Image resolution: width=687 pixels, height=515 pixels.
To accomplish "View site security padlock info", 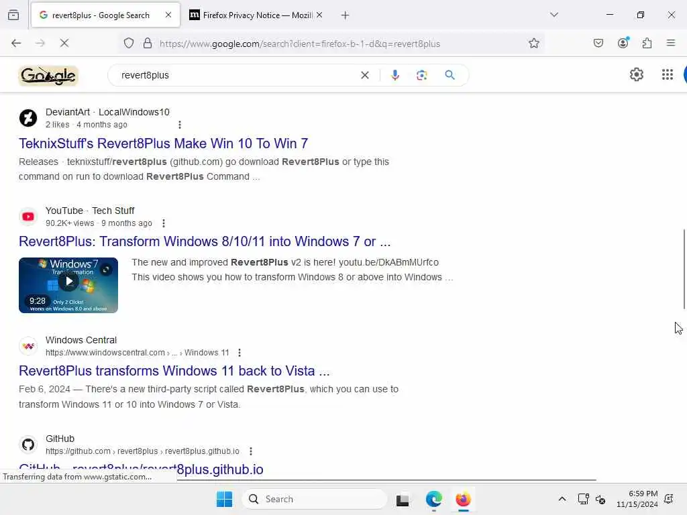I will tap(148, 44).
